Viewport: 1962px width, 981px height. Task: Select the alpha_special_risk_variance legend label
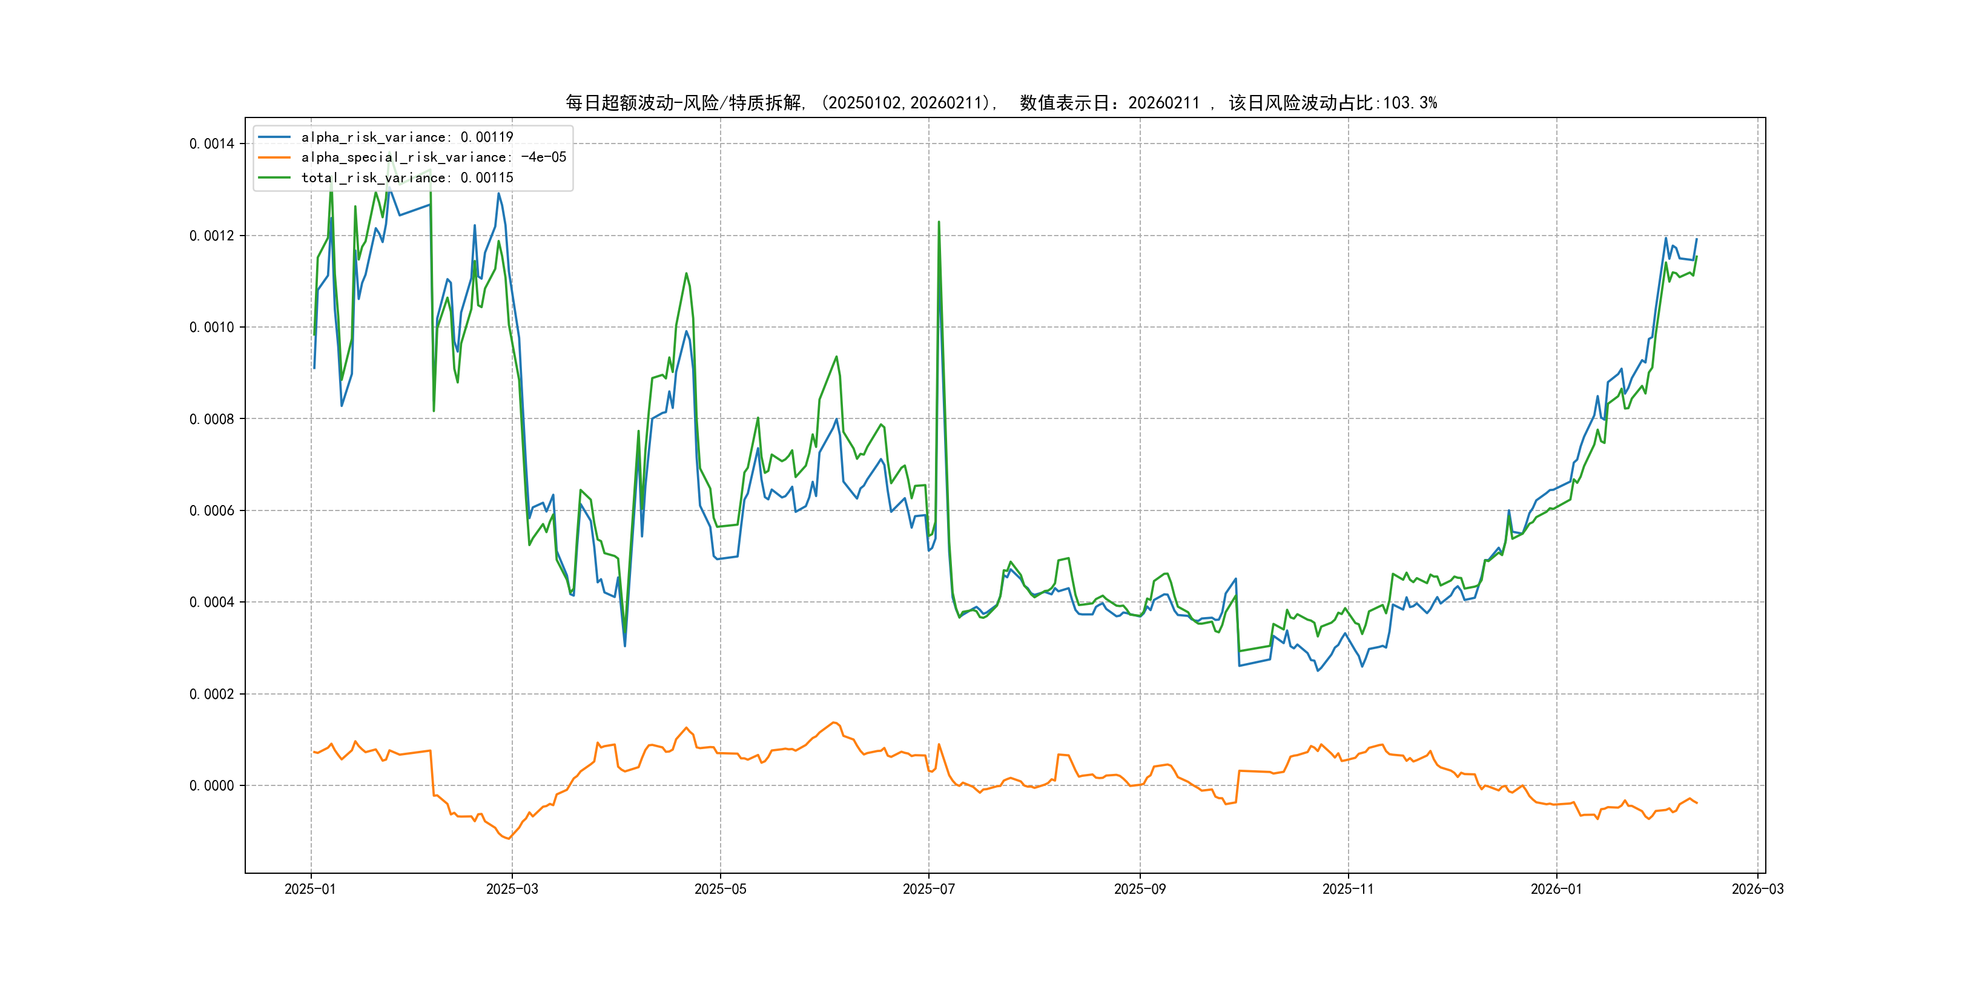434,157
